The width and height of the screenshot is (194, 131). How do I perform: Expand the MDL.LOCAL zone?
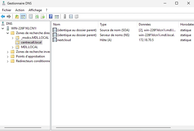(x=12, y=47)
